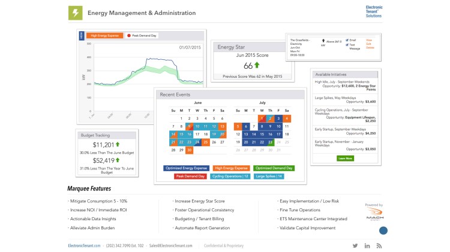Click the green arrow beside Energy Star score

click(257, 65)
